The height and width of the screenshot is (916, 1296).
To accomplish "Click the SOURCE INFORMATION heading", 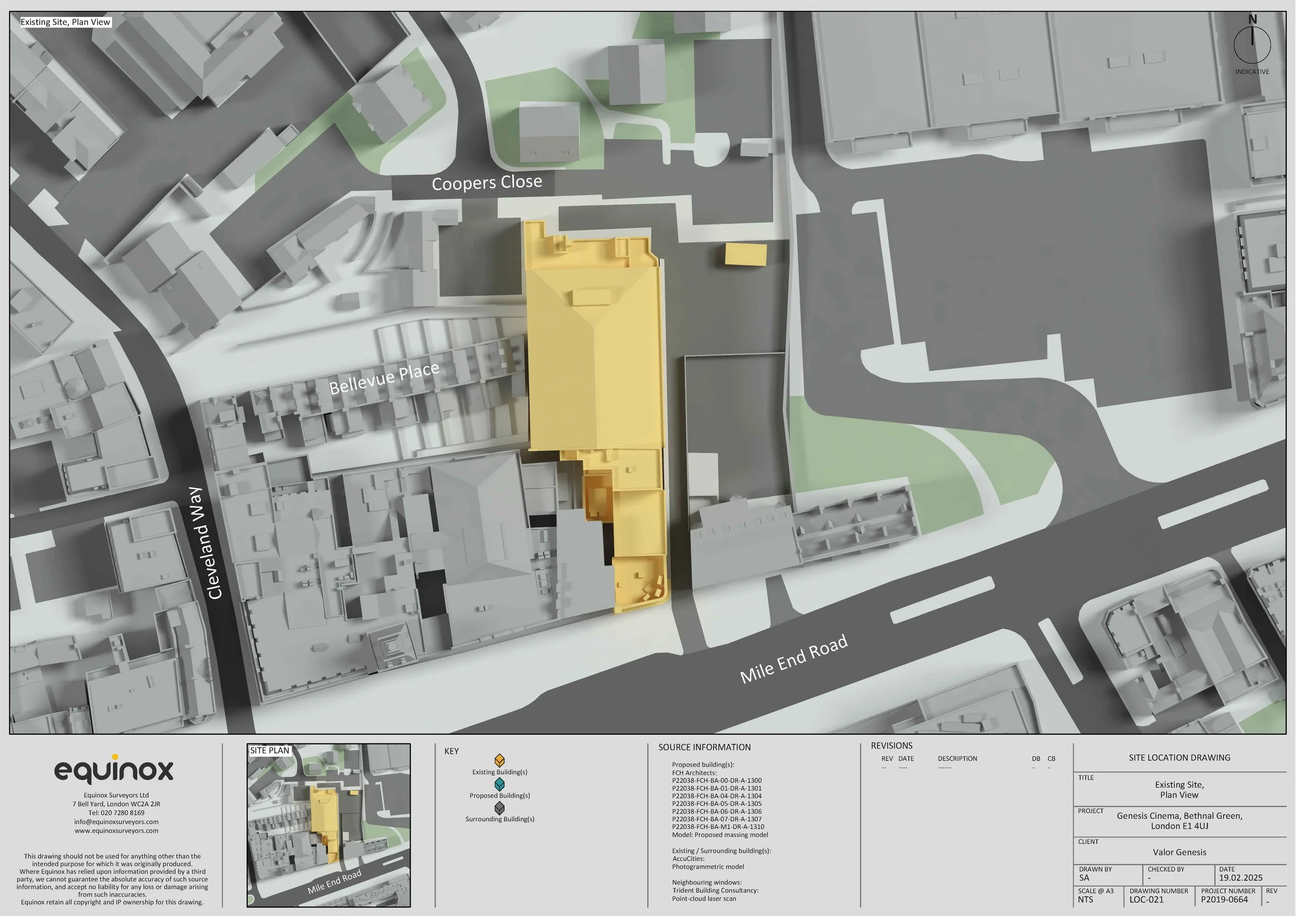I will coord(704,747).
